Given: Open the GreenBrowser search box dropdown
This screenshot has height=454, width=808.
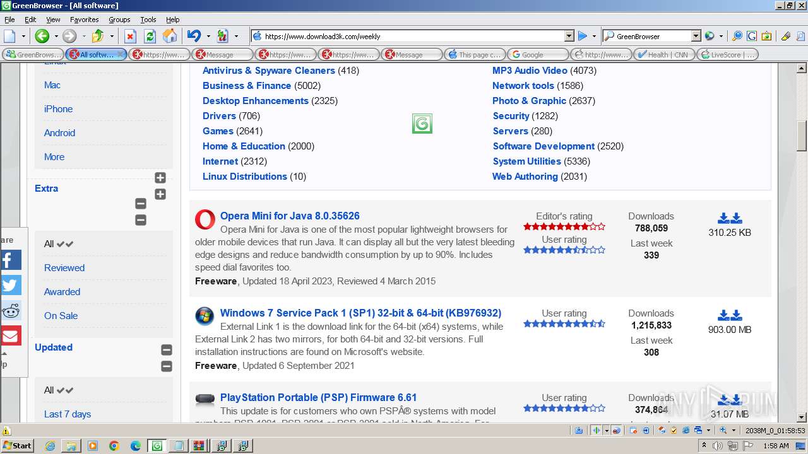Looking at the screenshot, I should [x=696, y=36].
